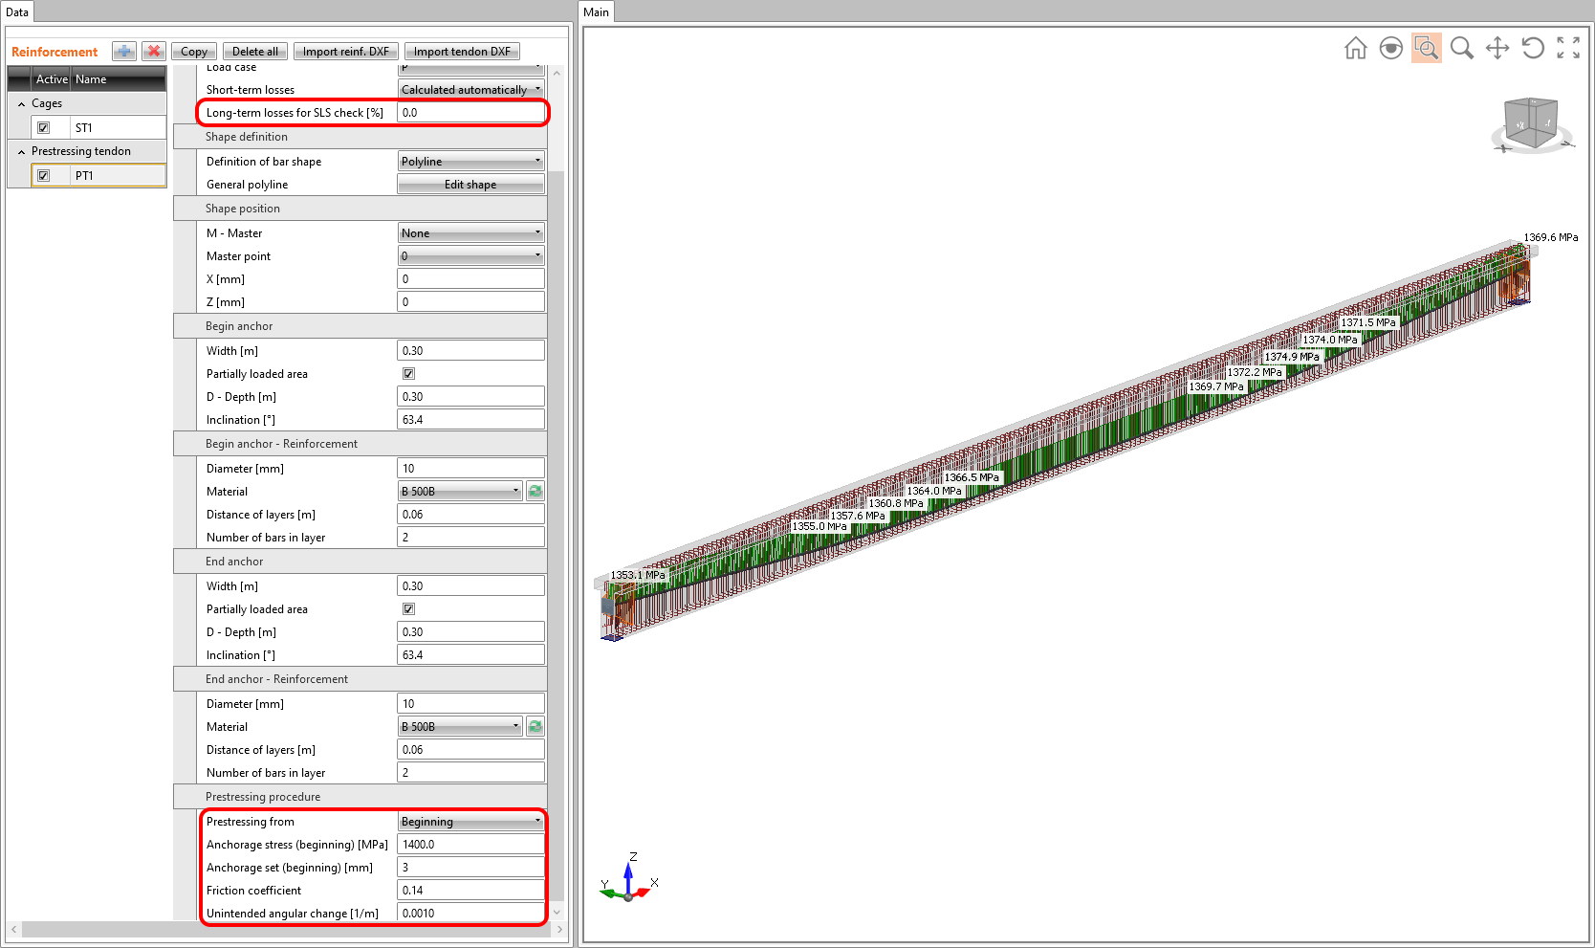Activate the zoom window tool
This screenshot has width=1595, height=948.
click(1426, 48)
